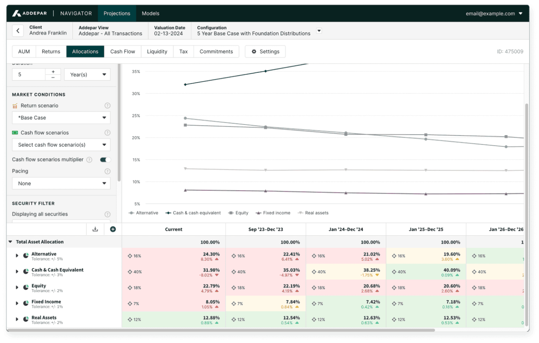Click the back arrow next to Client
Screen dimensions: 539x343
pyautogui.click(x=18, y=31)
